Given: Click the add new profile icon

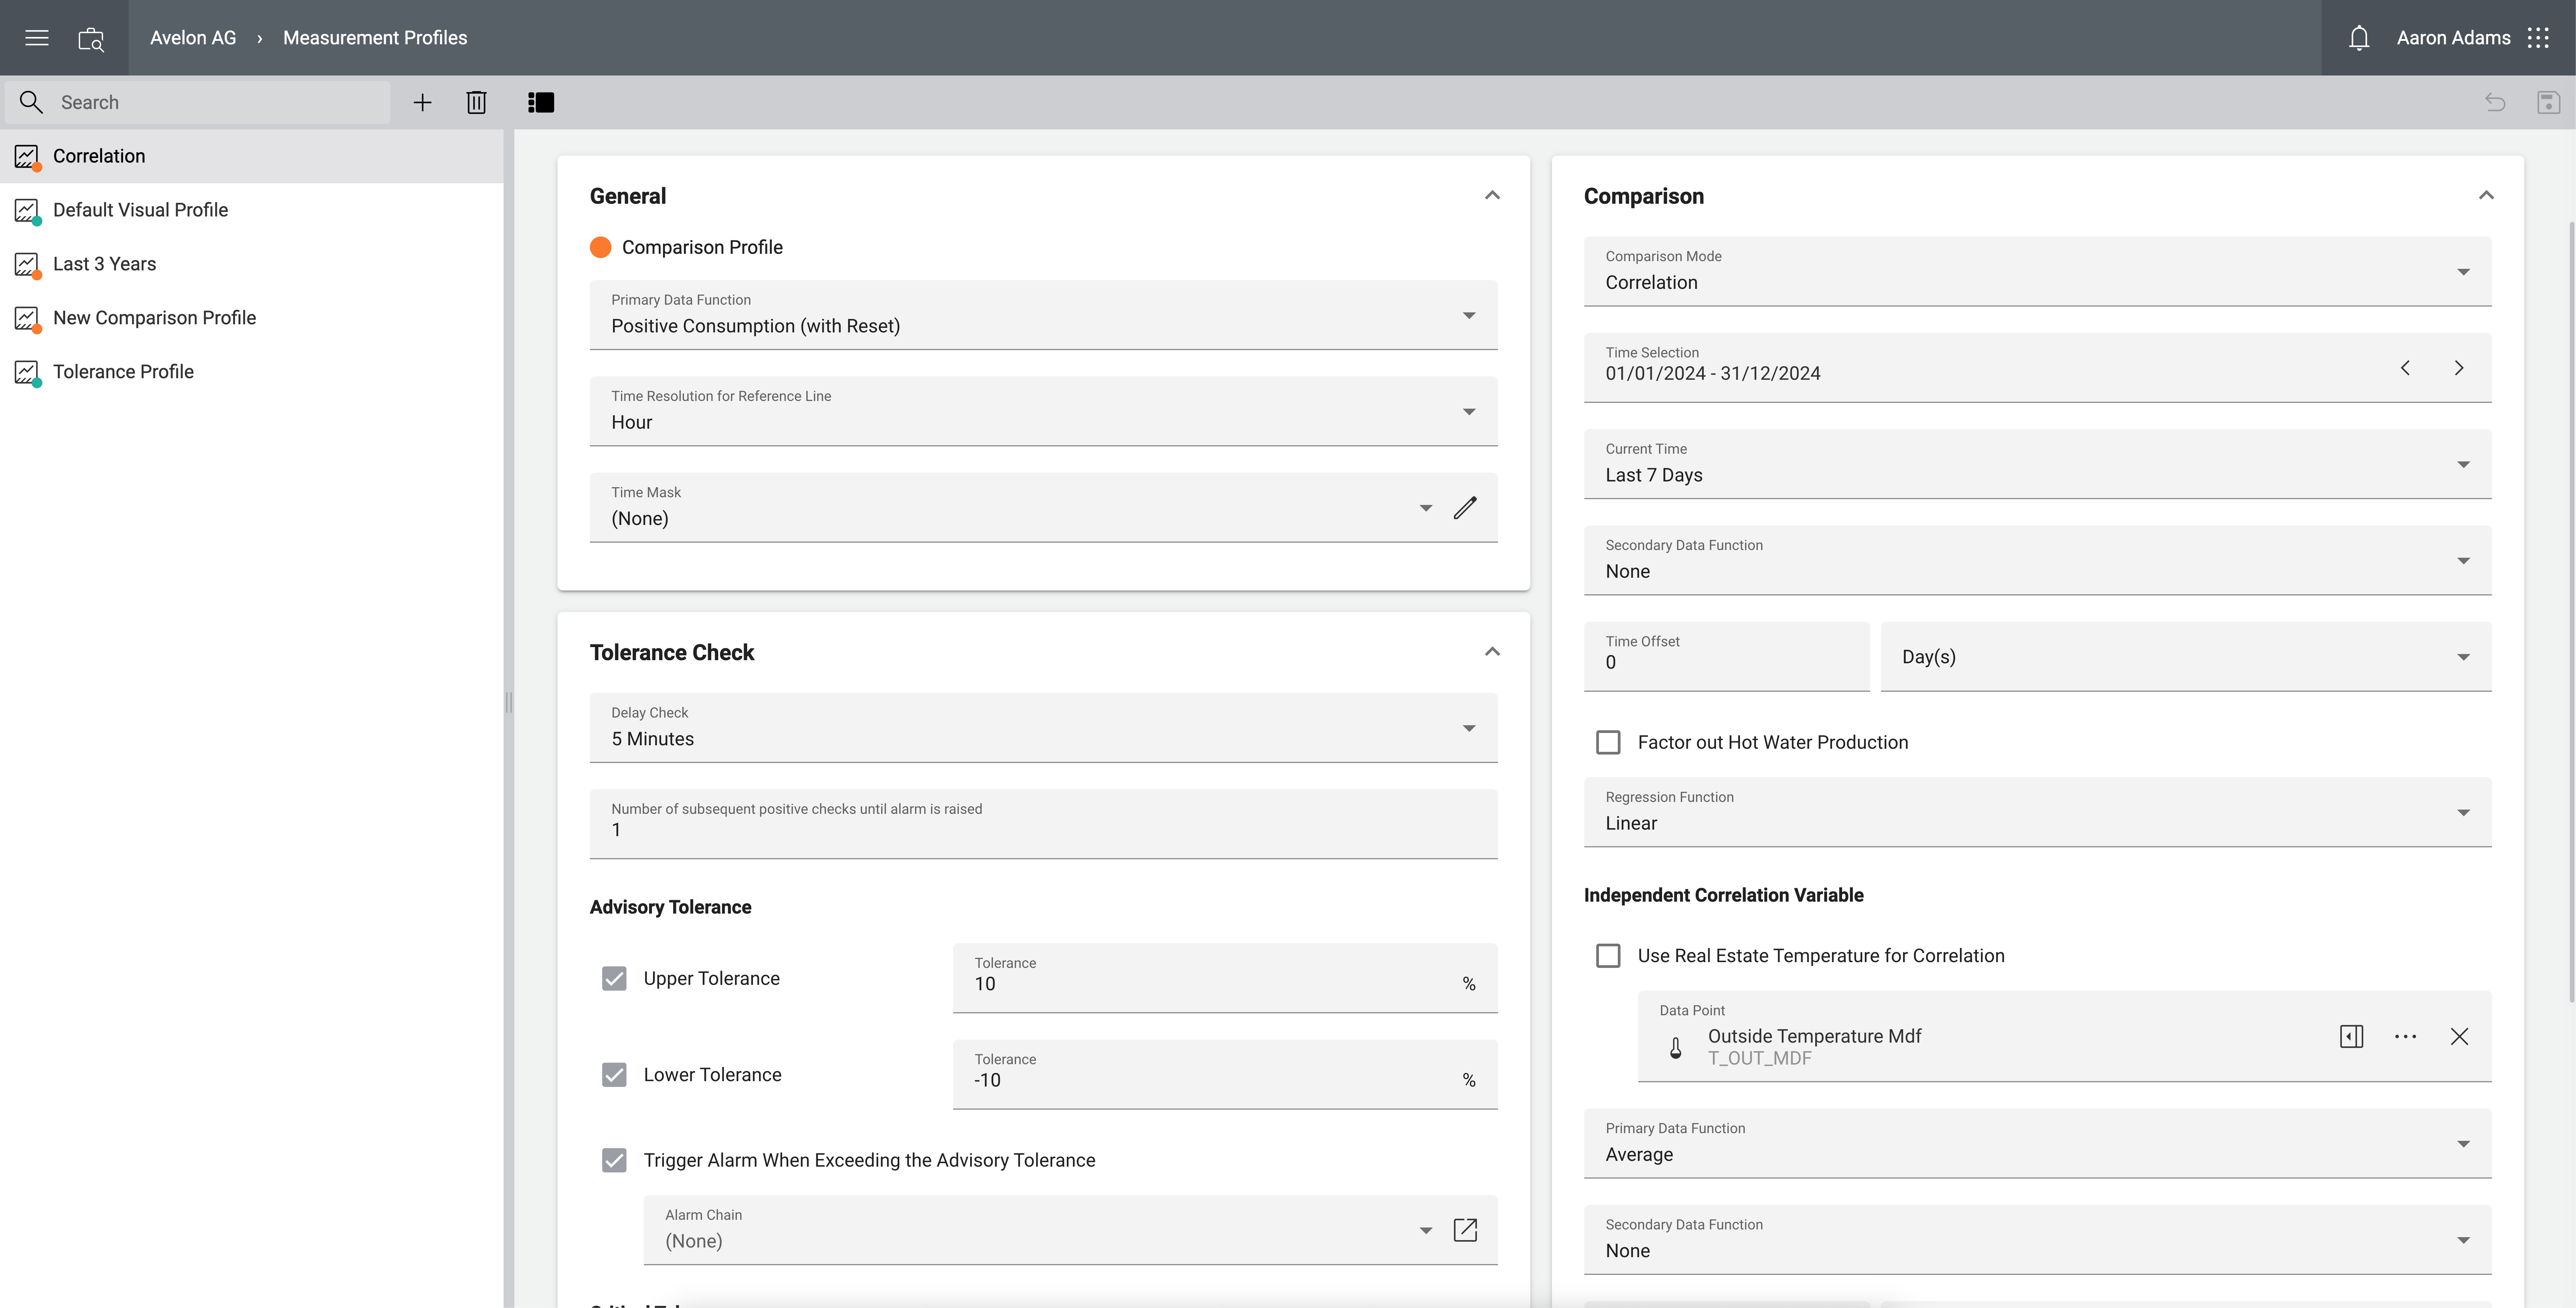Looking at the screenshot, I should tap(422, 102).
